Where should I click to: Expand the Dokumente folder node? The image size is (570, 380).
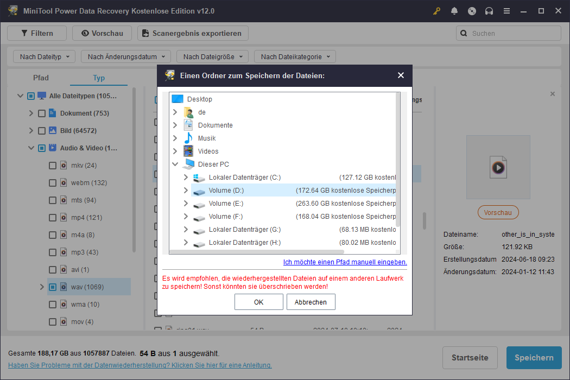pyautogui.click(x=175, y=125)
